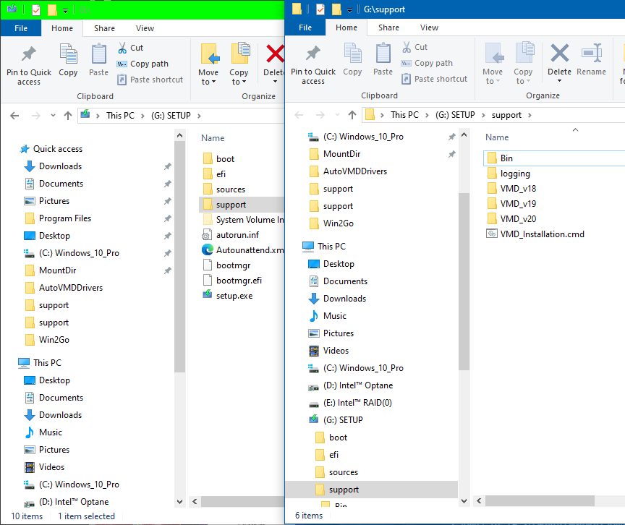Screen dimensions: 625x525
Task: Open recent locations dropdown in left window
Action: 53,116
